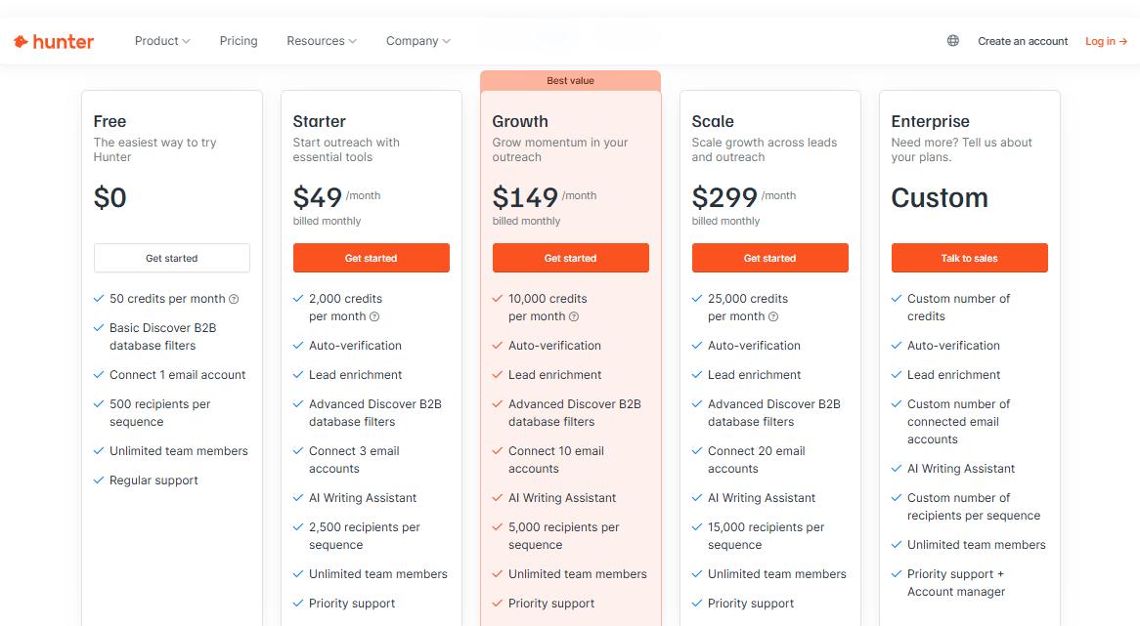The width and height of the screenshot is (1140, 626).
Task: Click Talk to sales for Enterprise
Action: coord(969,258)
